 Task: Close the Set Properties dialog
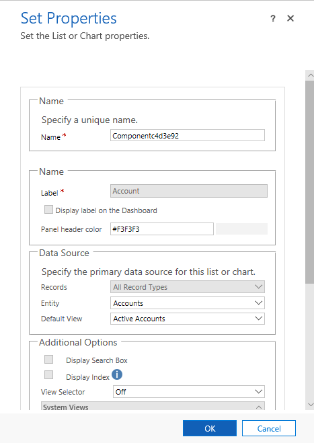click(290, 18)
